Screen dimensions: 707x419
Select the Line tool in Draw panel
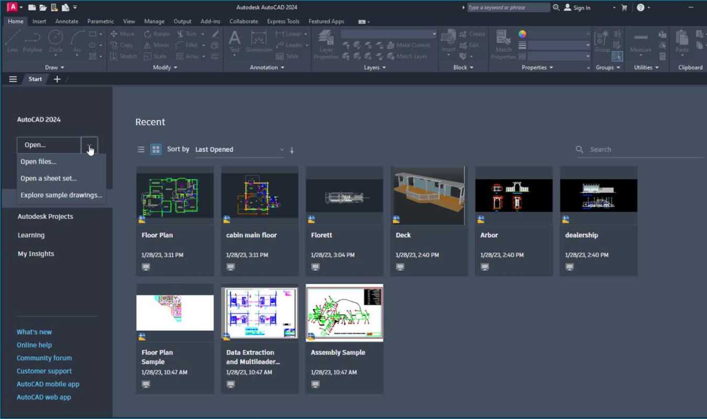(13, 41)
